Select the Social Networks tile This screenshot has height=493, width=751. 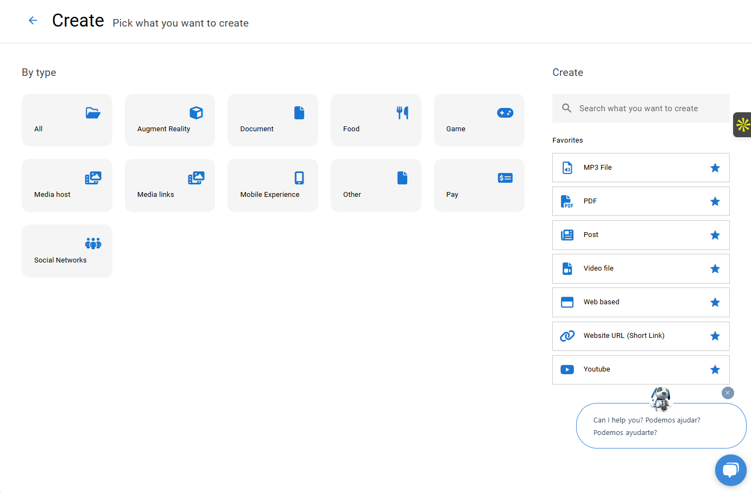click(x=67, y=251)
